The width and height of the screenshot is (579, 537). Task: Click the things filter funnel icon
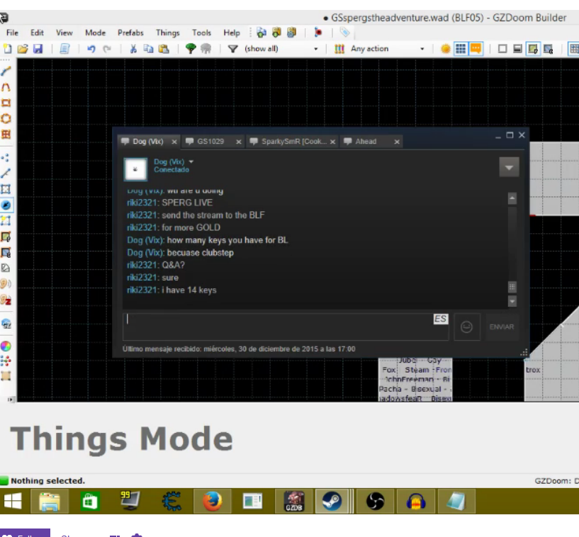[232, 49]
